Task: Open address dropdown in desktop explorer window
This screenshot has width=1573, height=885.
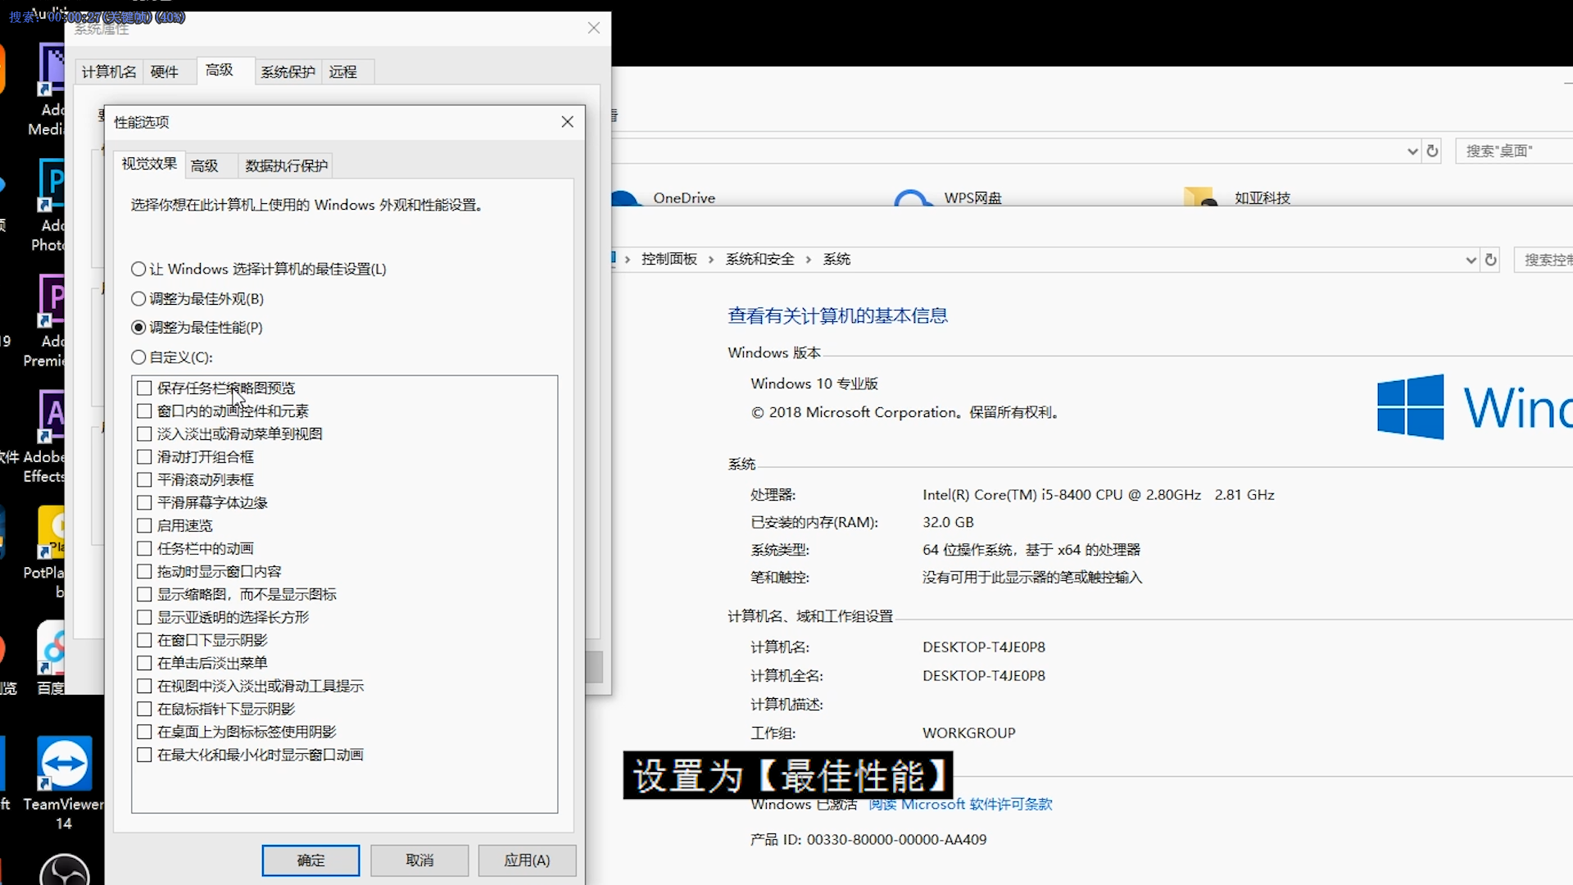Action: click(x=1412, y=152)
